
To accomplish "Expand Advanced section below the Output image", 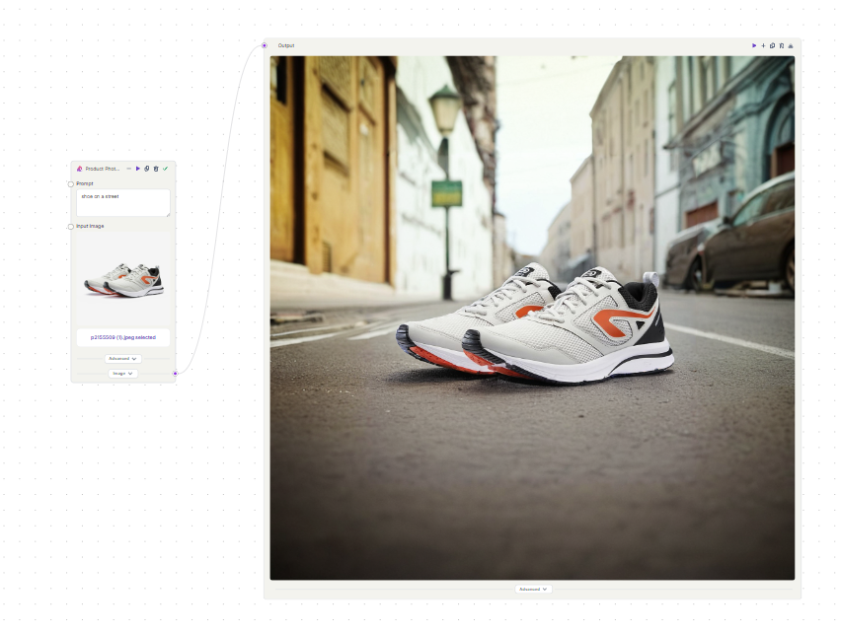I will [x=533, y=589].
